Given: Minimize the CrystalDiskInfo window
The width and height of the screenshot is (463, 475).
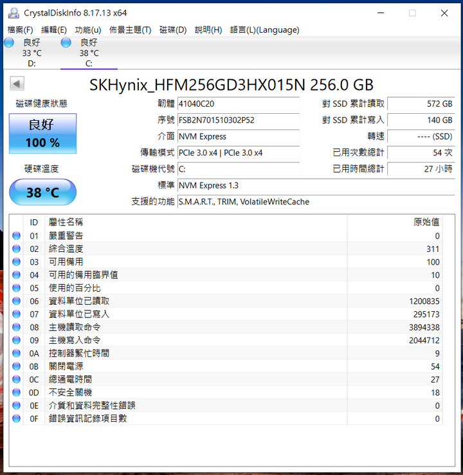Looking at the screenshot, I should pos(381,13).
